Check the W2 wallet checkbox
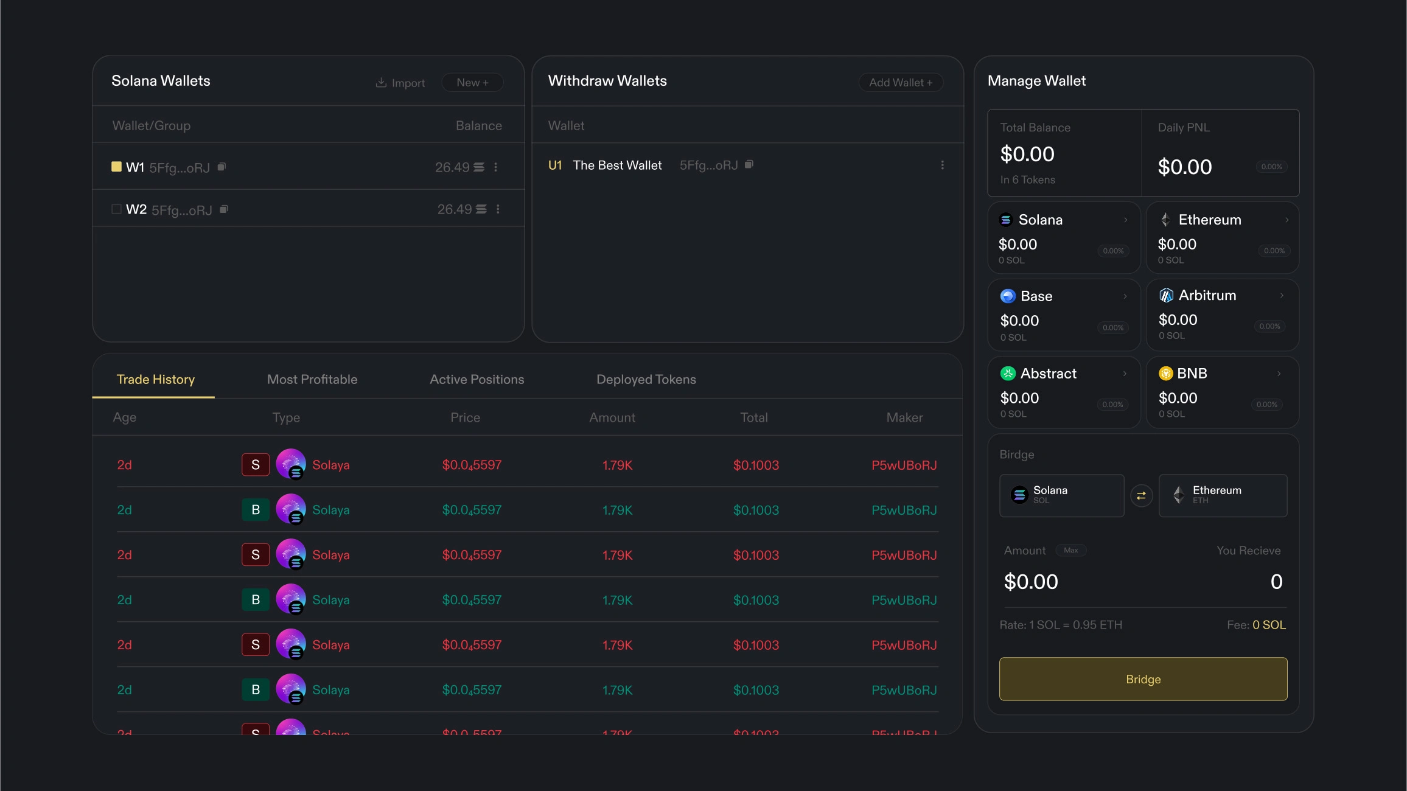Image resolution: width=1407 pixels, height=791 pixels. 116,209
